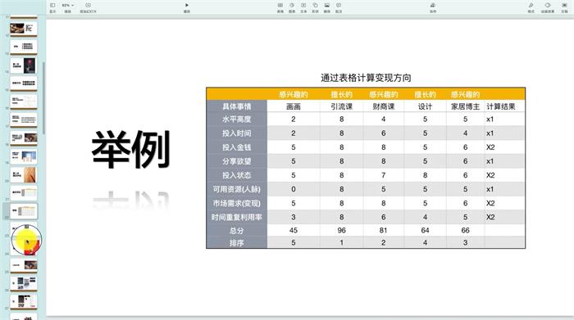Open the 协作 collaborate icon

coord(433,6)
